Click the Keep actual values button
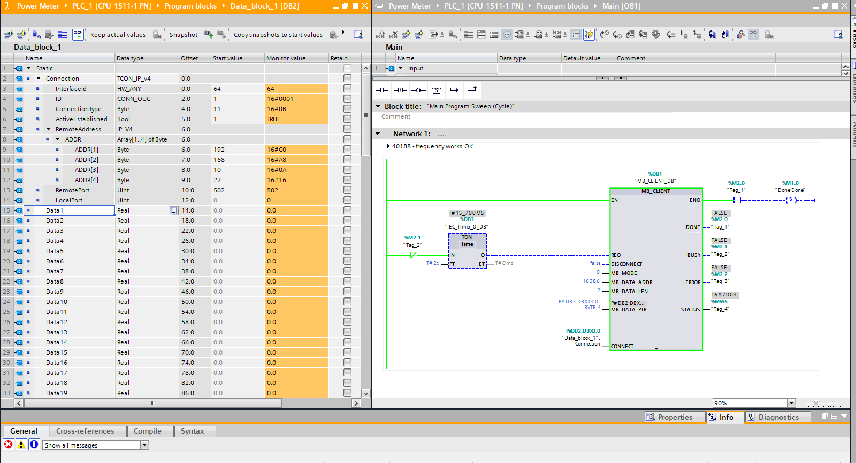This screenshot has width=856, height=463. (118, 35)
